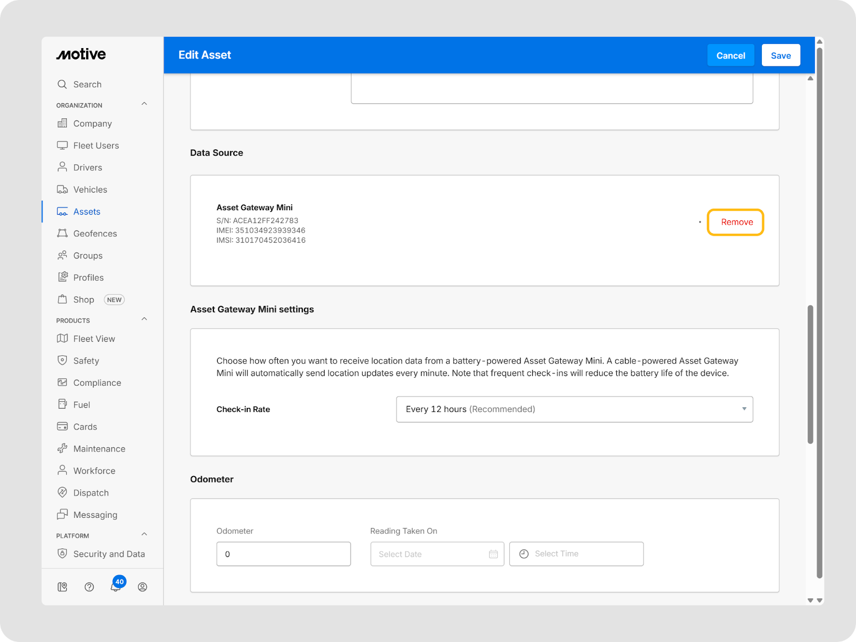Open the Check-in Rate dropdown

574,409
